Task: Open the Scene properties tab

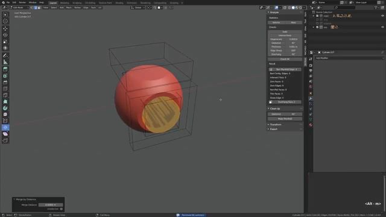Action: pyautogui.click(x=311, y=81)
